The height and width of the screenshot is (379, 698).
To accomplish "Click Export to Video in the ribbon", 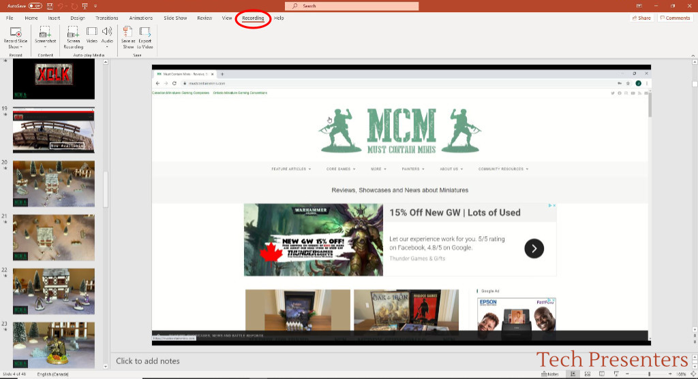I will [x=145, y=37].
